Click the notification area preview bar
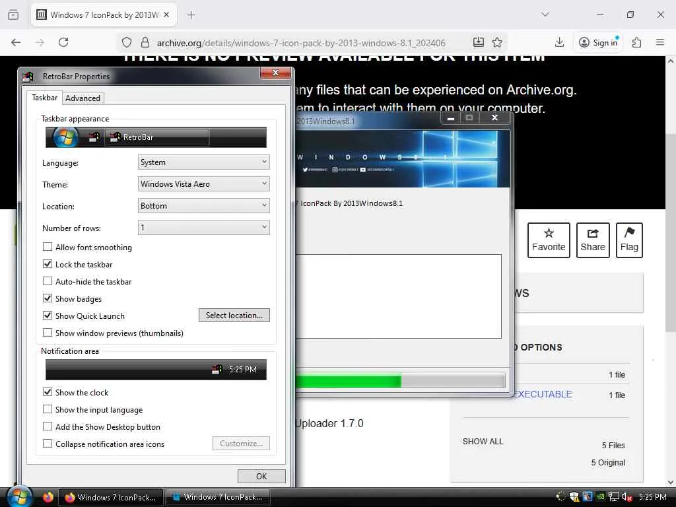This screenshot has height=507, width=676. pos(156,370)
